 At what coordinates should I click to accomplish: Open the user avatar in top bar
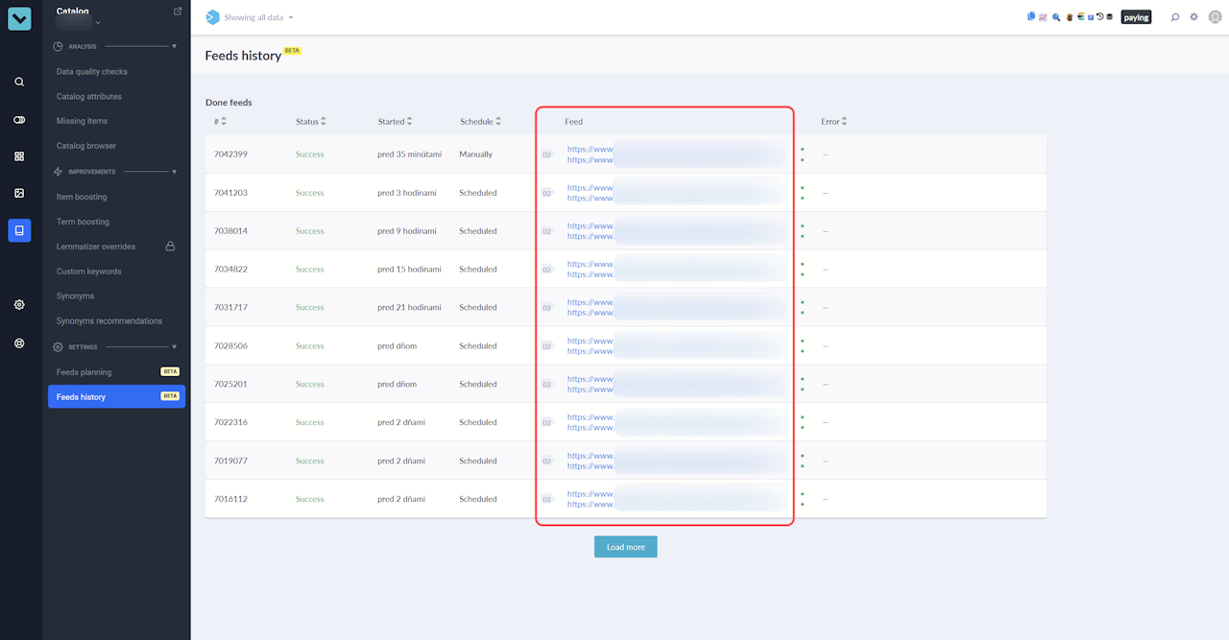(1215, 17)
